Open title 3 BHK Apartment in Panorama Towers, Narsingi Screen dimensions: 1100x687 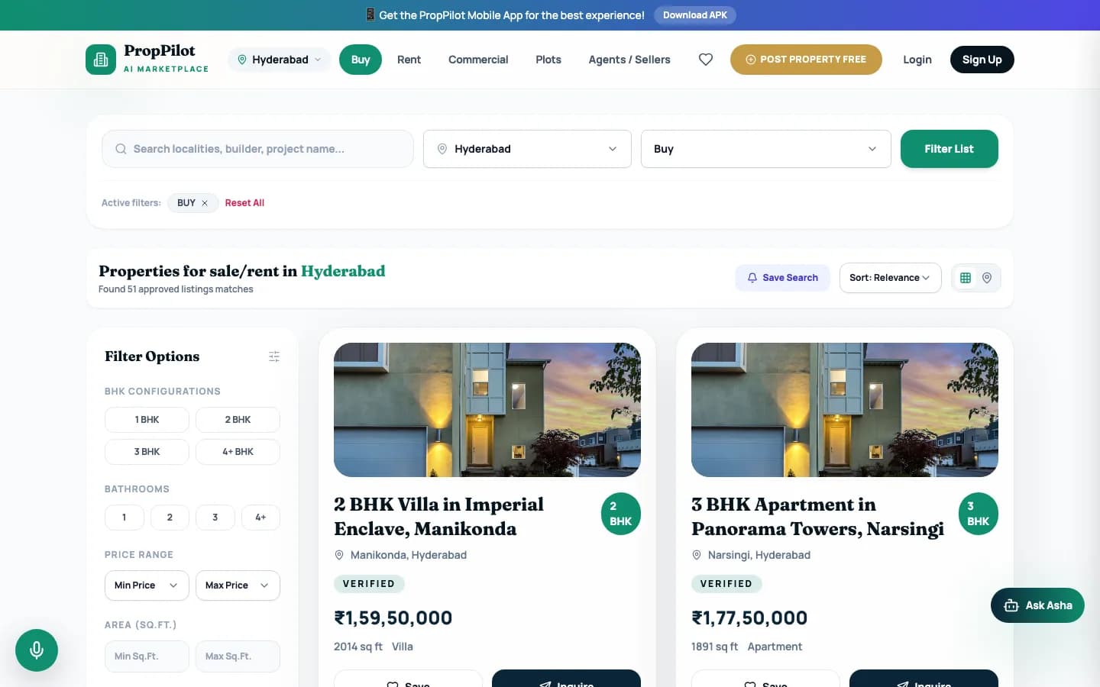(x=817, y=517)
